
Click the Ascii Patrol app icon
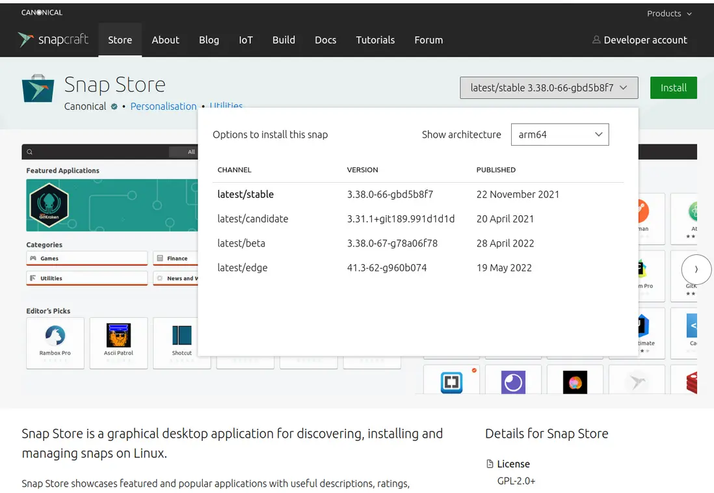coord(118,336)
